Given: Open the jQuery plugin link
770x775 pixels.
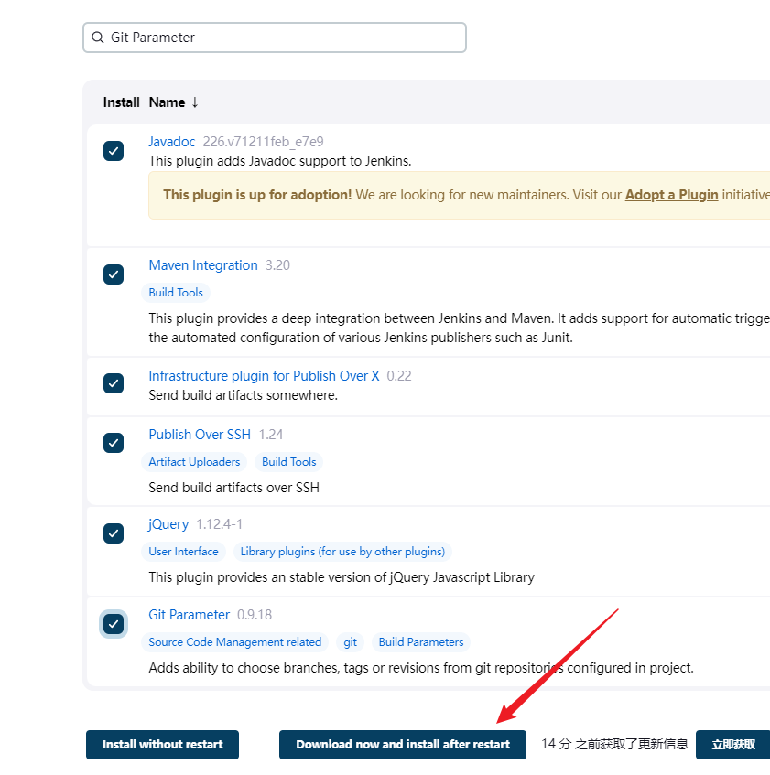Looking at the screenshot, I should (168, 524).
